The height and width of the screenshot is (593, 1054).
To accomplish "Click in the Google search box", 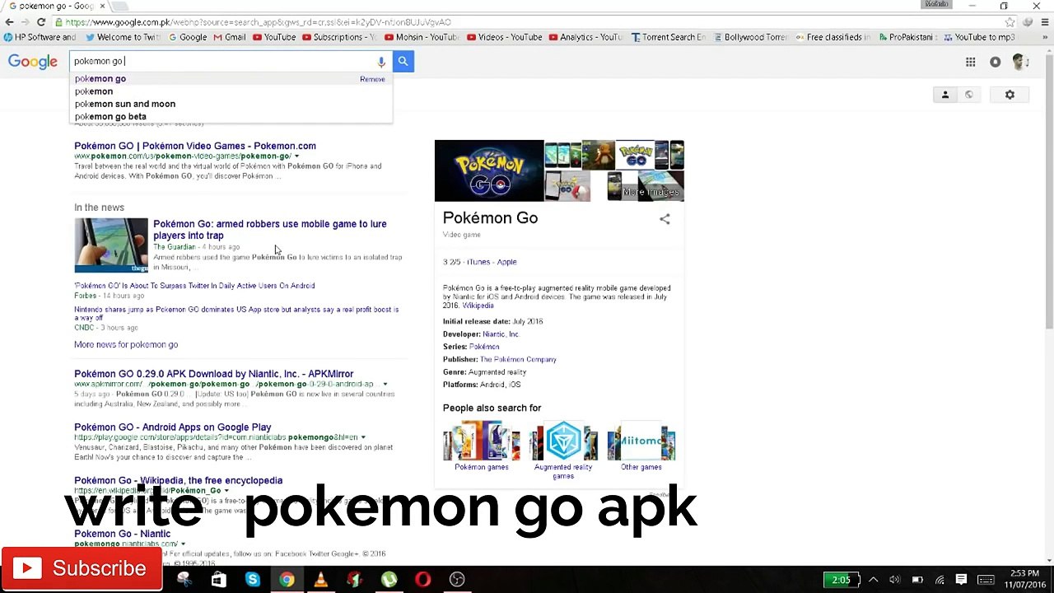I will [x=222, y=61].
